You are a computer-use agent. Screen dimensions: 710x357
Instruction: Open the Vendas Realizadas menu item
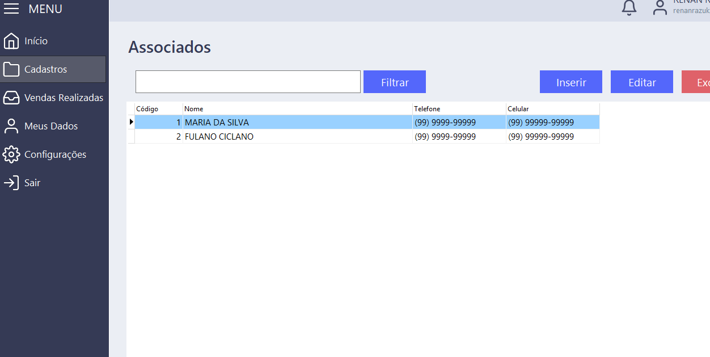click(64, 98)
